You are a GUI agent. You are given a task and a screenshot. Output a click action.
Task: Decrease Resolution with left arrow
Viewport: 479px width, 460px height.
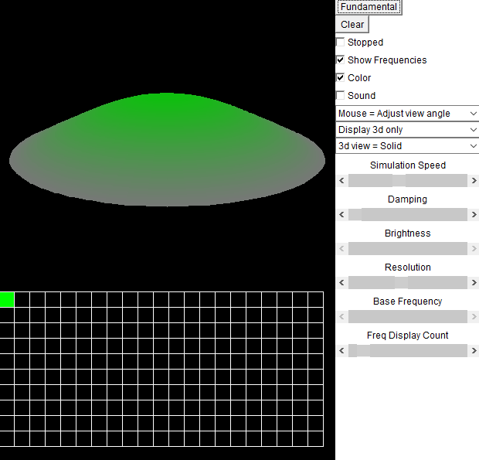point(341,282)
